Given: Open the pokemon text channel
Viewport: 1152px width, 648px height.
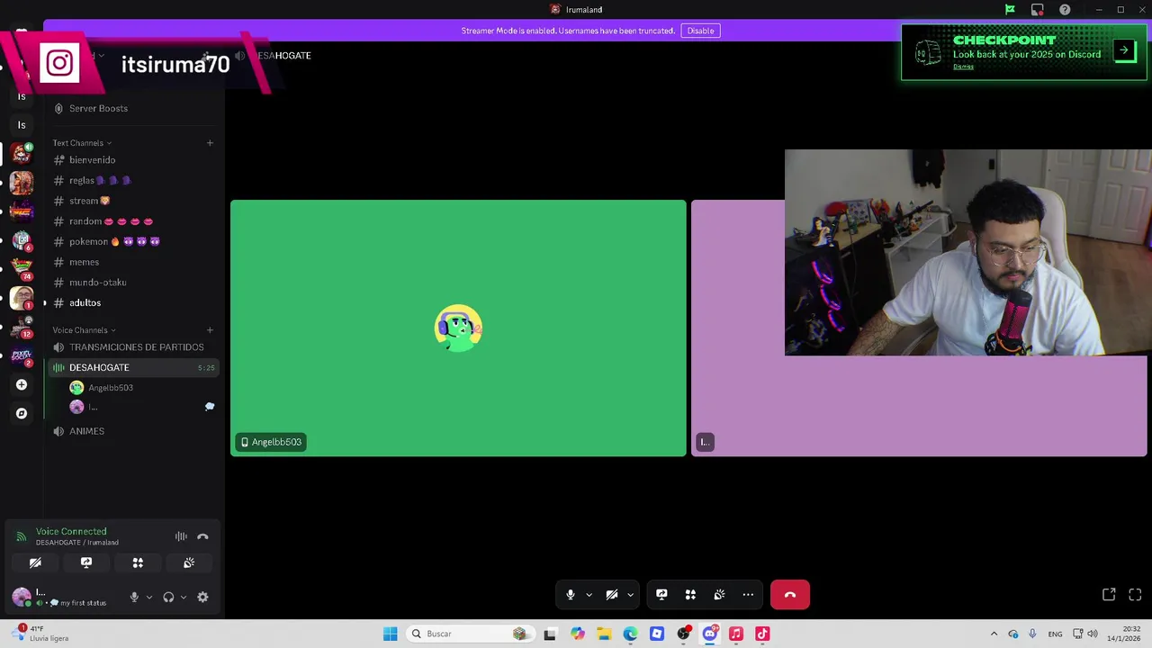Looking at the screenshot, I should click(114, 241).
